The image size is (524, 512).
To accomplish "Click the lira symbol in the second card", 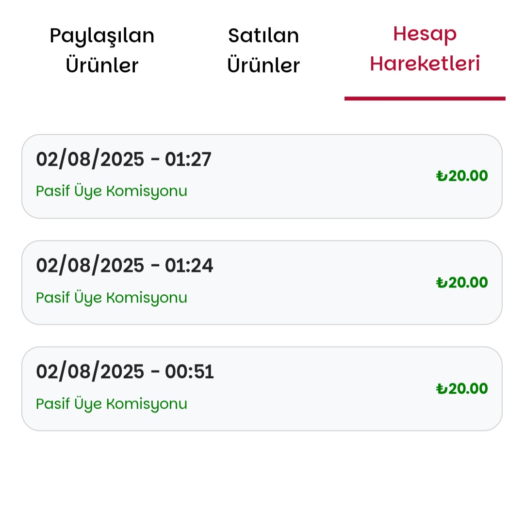I will click(442, 283).
